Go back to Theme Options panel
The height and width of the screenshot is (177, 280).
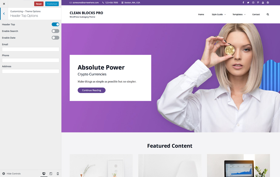4,14
